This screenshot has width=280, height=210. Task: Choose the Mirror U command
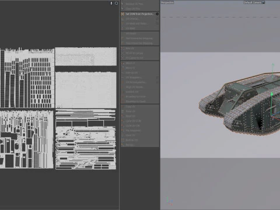click(x=140, y=63)
